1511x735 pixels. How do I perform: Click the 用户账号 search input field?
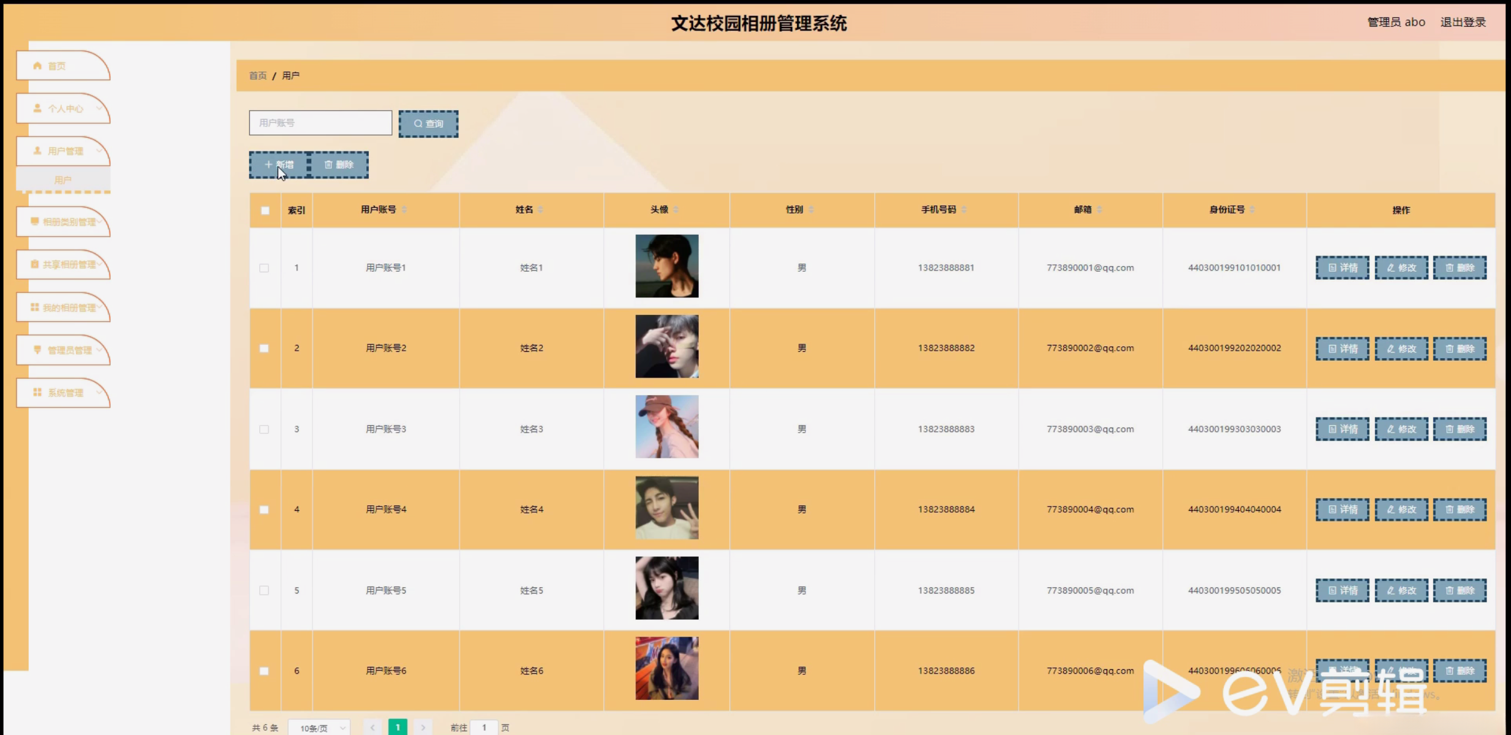[x=320, y=123]
